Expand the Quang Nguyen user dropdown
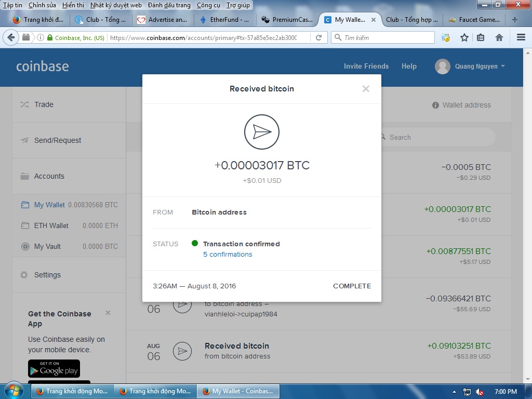532x399 pixels. tap(480, 66)
